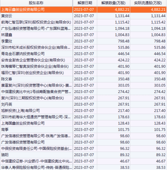Screen dimensions: 167x170
Task: Click the 350.48 解禁数量 cell
Action: click(113, 79)
